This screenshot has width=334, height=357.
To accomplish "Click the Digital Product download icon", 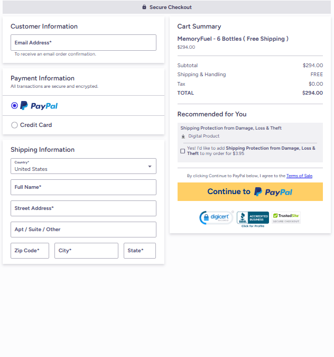I will 183,136.
